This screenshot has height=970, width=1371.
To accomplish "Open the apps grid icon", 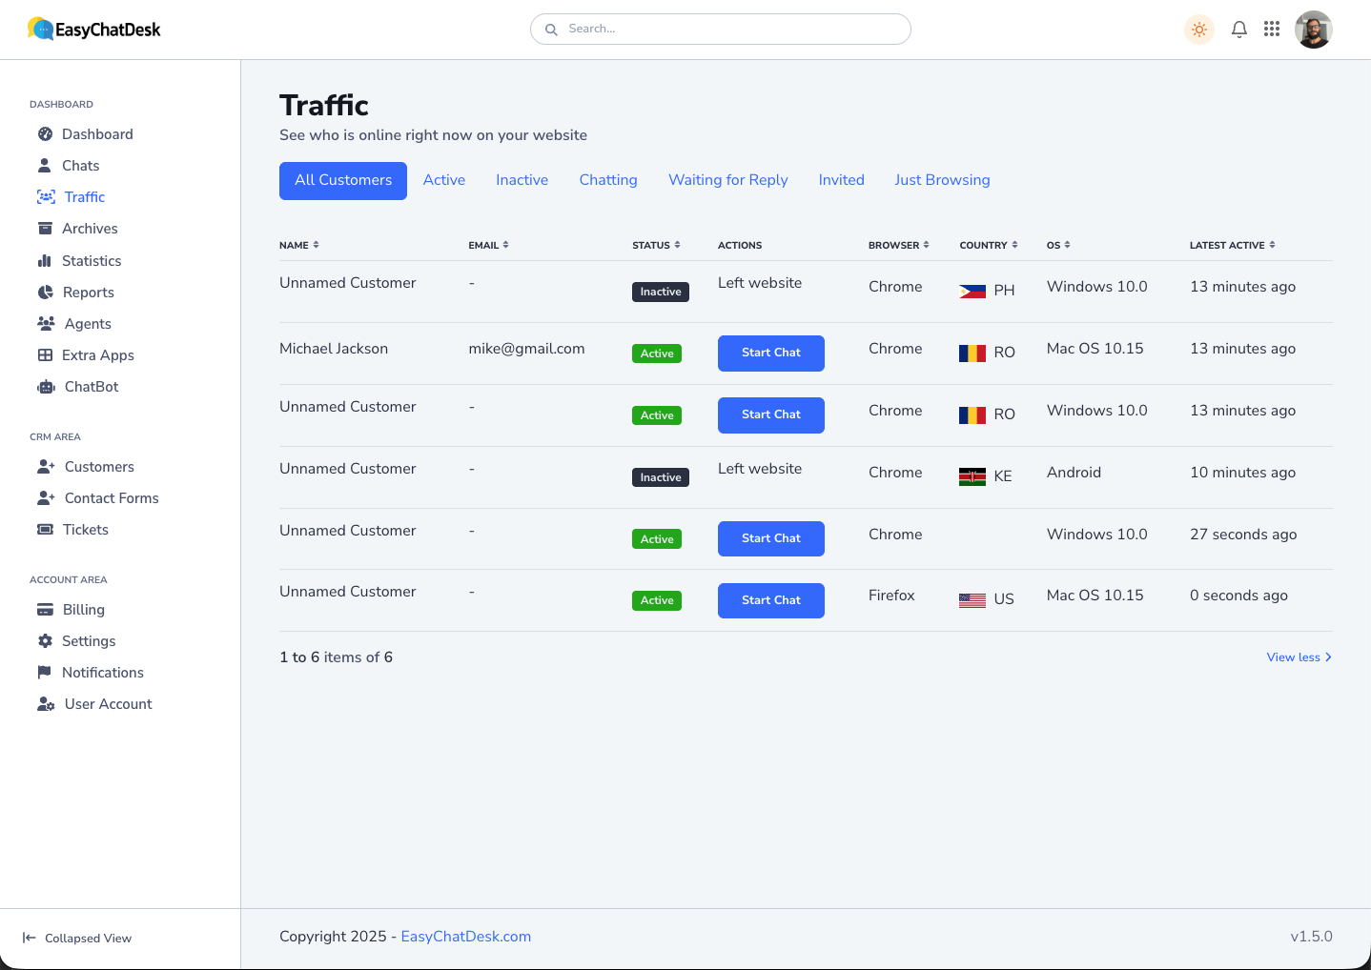I will click(x=1272, y=30).
